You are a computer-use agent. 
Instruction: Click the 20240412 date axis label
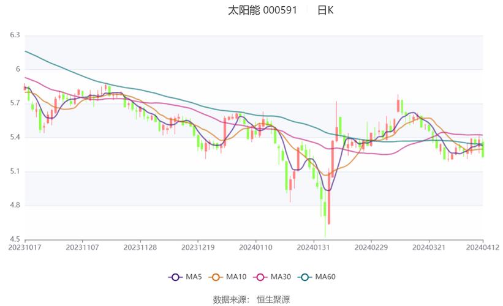(483, 248)
